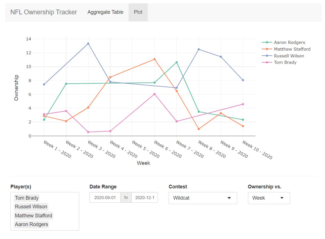Click Russell Wilson's Week 3 peak data point
Image resolution: width=325 pixels, height=239 pixels.
88,44
